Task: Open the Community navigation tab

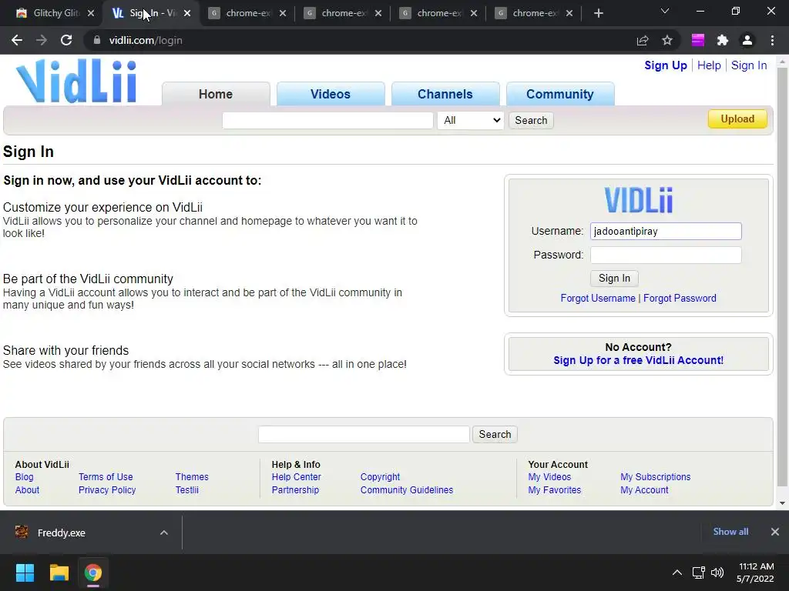Action: (560, 94)
